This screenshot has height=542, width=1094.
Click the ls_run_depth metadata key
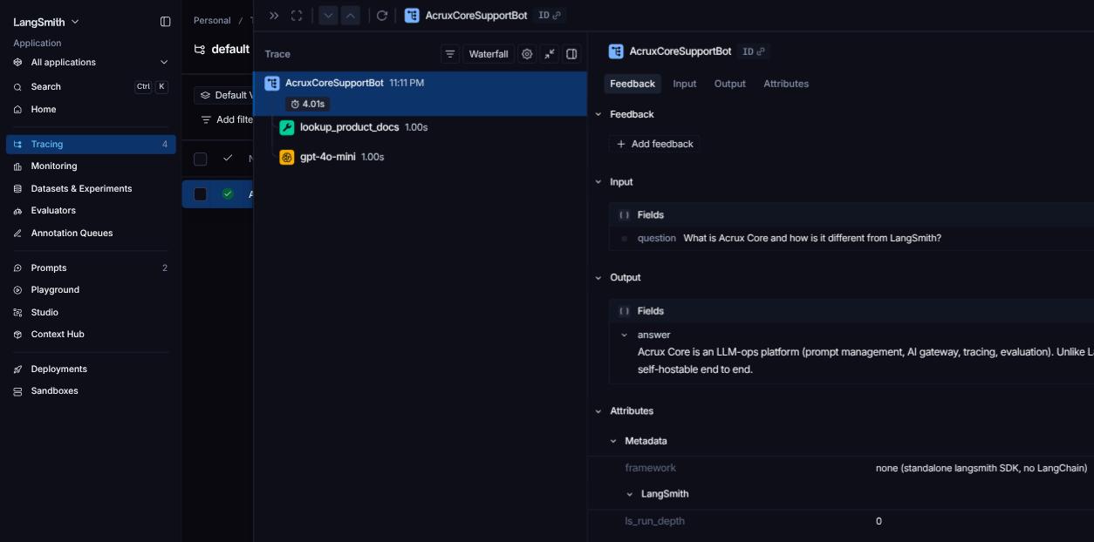[x=655, y=521]
